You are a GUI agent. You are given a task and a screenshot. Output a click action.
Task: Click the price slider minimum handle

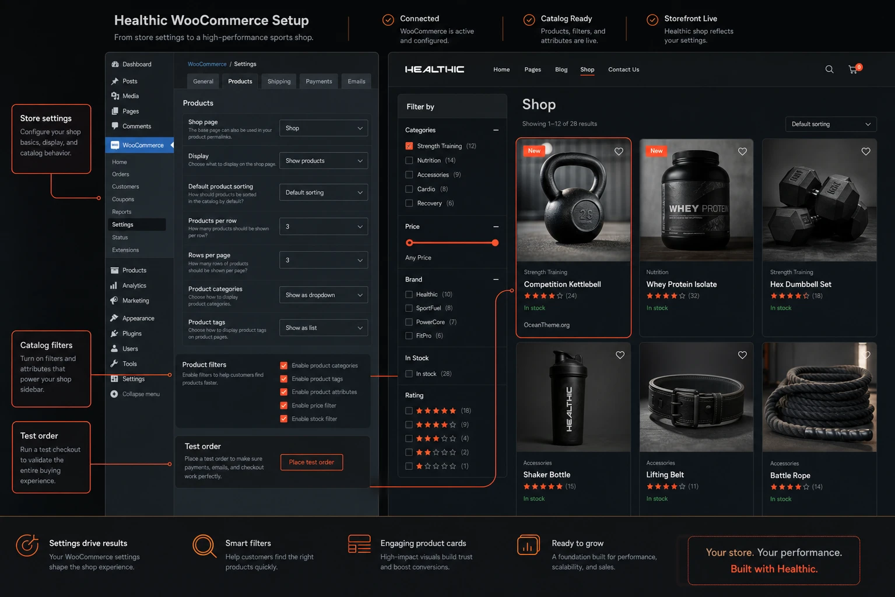click(409, 243)
